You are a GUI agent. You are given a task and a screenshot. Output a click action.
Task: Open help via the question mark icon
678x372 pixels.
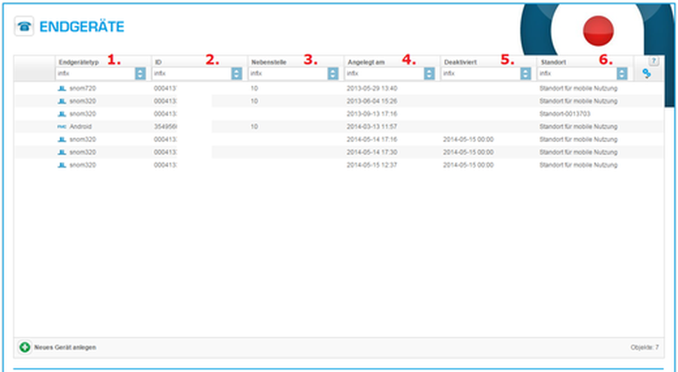click(x=654, y=61)
